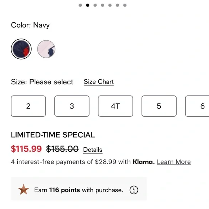The image size is (209, 209).
Task: Click the bronze star rewards icon
Action: (x=23, y=190)
